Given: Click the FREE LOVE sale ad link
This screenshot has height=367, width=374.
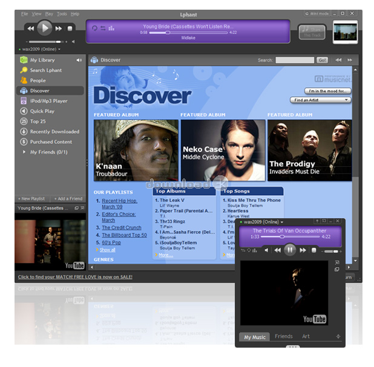Looking at the screenshot, I should [75, 277].
